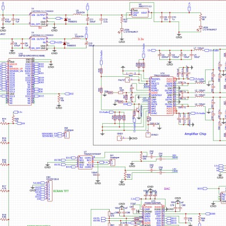Select resistor R16 3.3k

click(4, 164)
